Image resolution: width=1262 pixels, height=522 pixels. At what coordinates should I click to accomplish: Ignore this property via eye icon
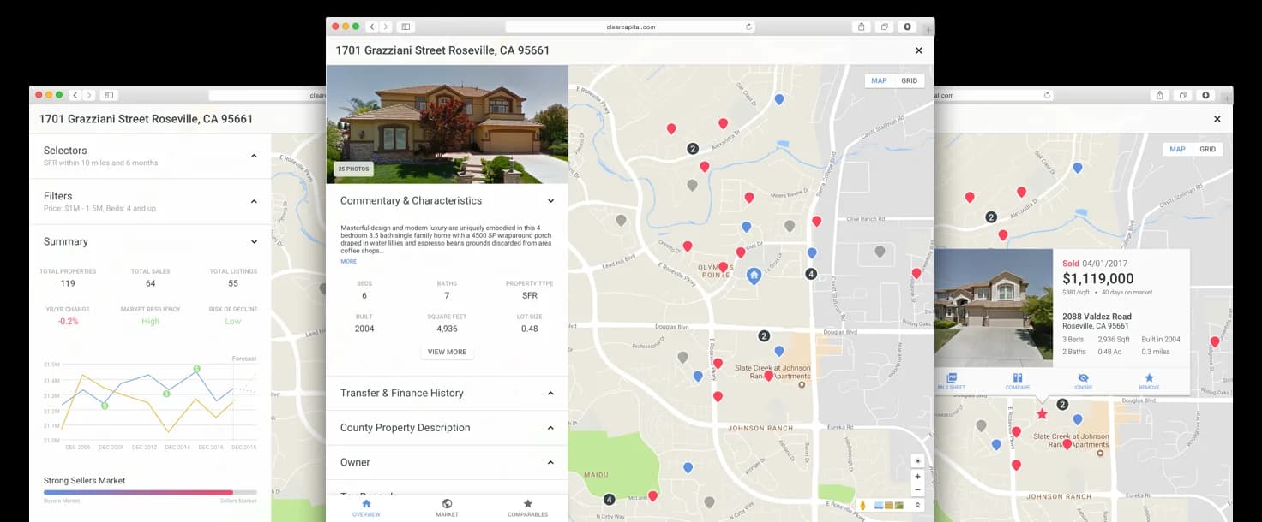tap(1083, 382)
